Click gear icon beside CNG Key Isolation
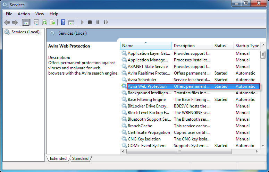This screenshot has width=269, height=172. (x=124, y=139)
